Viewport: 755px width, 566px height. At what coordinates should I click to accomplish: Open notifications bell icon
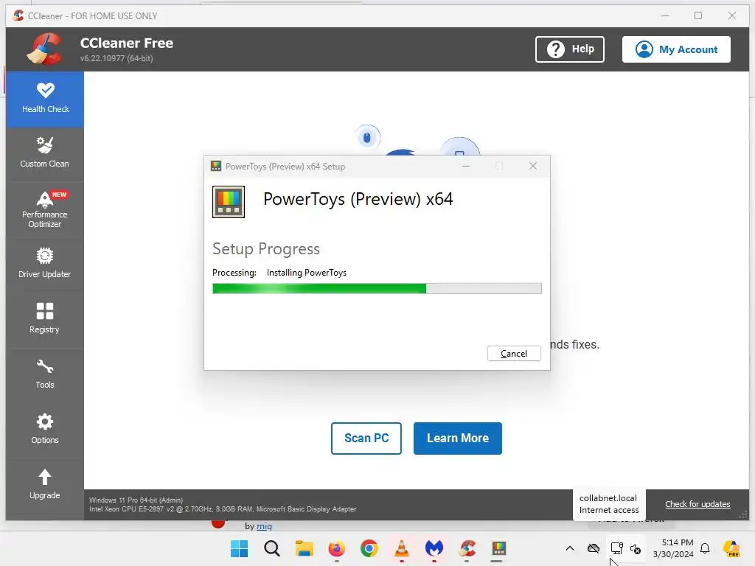point(705,548)
